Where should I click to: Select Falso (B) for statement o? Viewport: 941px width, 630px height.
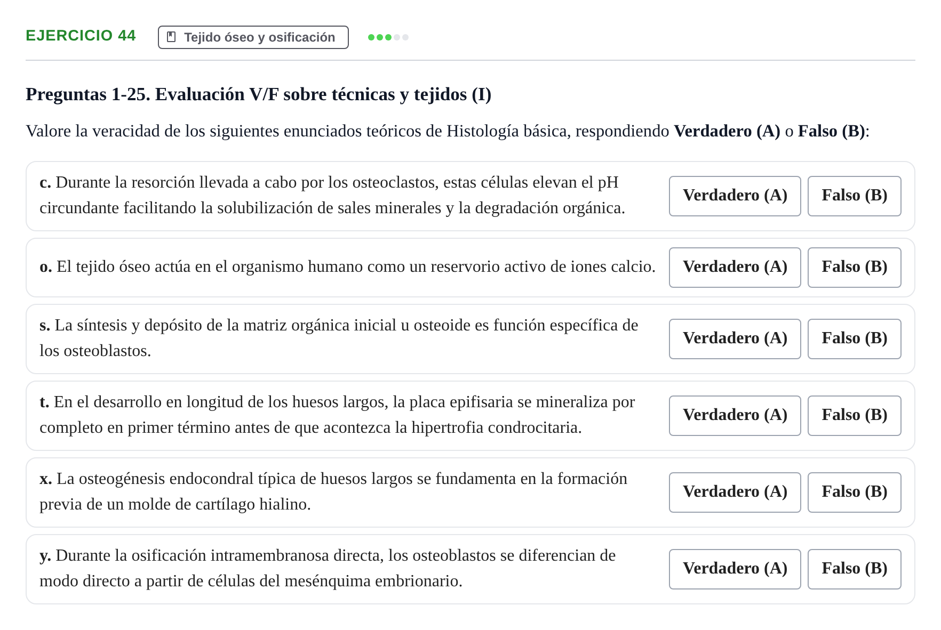coord(855,268)
